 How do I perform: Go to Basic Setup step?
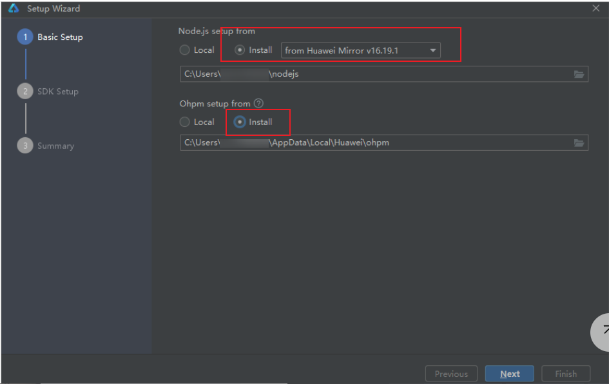(50, 37)
